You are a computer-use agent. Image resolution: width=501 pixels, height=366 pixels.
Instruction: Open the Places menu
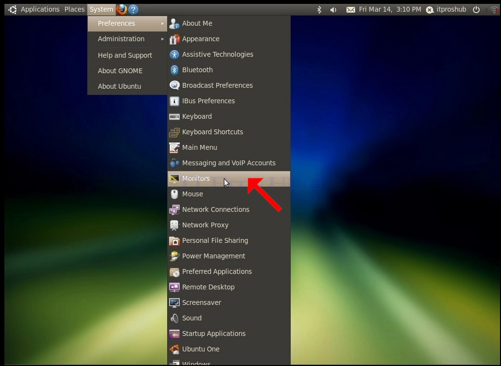coord(75,10)
